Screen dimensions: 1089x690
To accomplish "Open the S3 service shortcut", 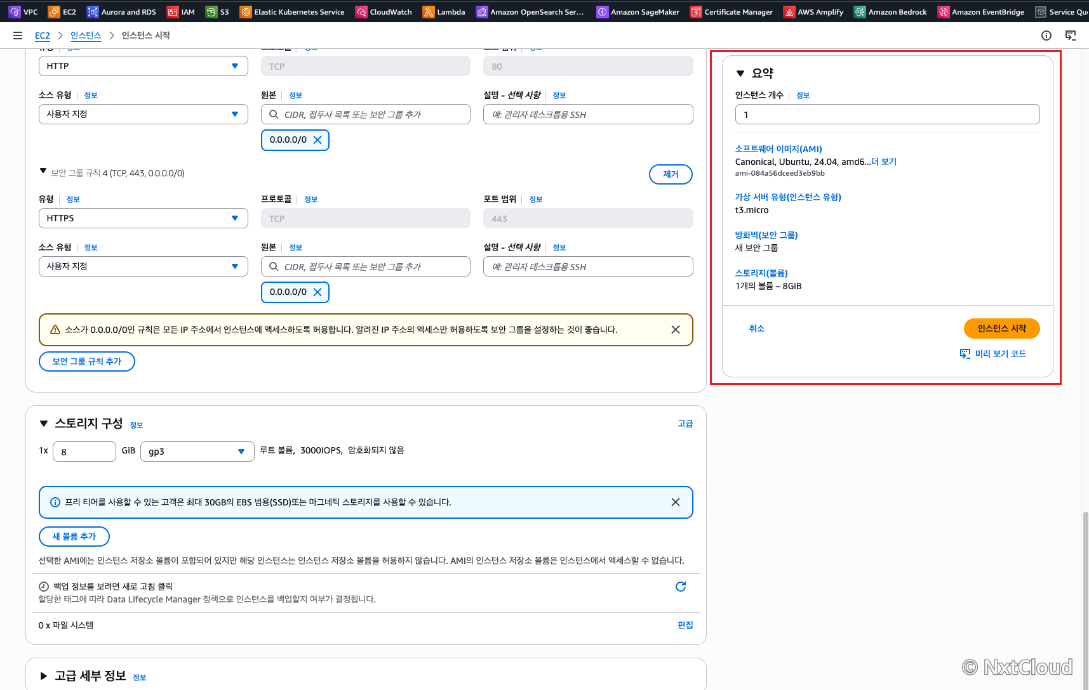I will 217,11.
